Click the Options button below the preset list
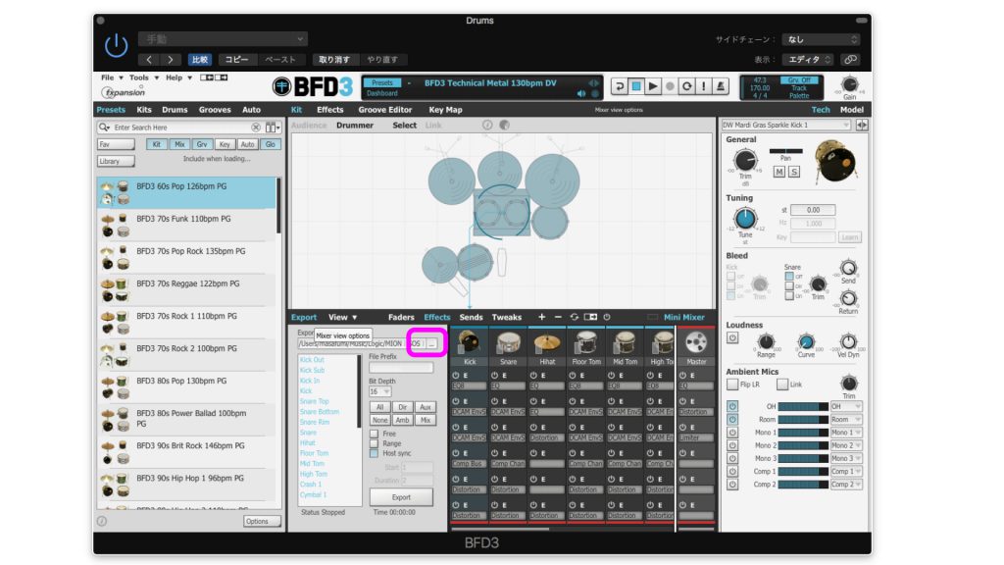 pyautogui.click(x=262, y=522)
